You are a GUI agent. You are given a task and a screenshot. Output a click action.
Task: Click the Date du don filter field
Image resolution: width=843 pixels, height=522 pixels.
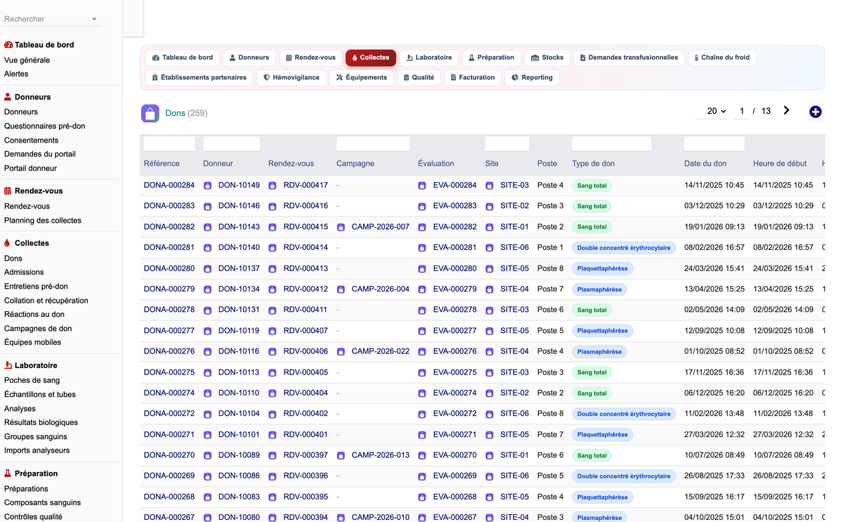pos(714,143)
